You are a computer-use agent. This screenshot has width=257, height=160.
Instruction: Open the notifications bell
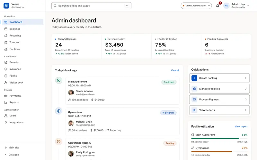click(x=217, y=6)
